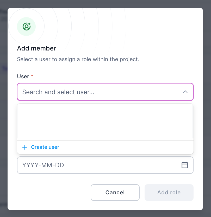This screenshot has height=217, width=211.
Task: Click the User field label
Action: (x=23, y=76)
